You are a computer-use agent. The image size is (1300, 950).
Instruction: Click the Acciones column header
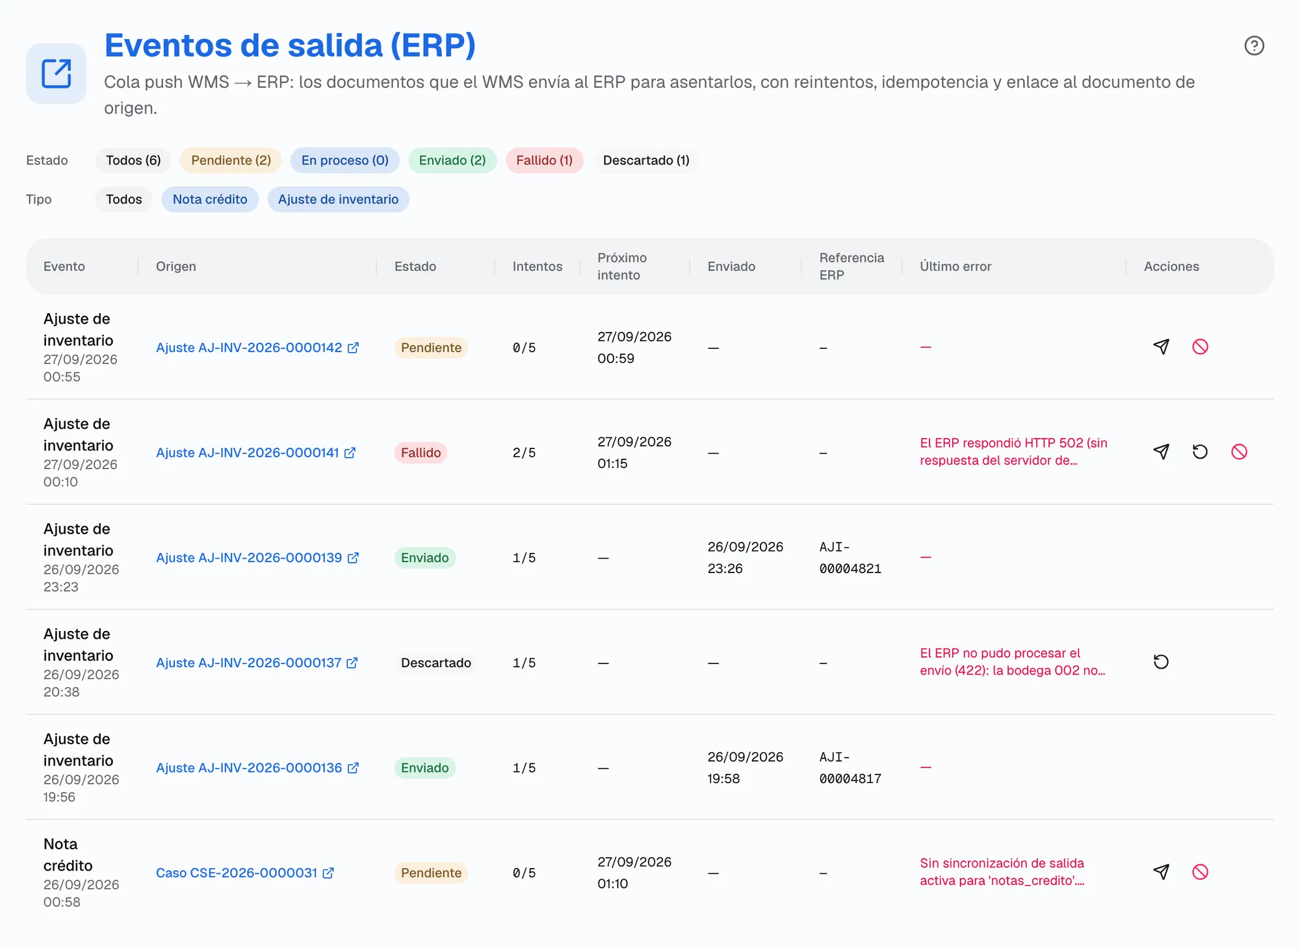point(1171,266)
